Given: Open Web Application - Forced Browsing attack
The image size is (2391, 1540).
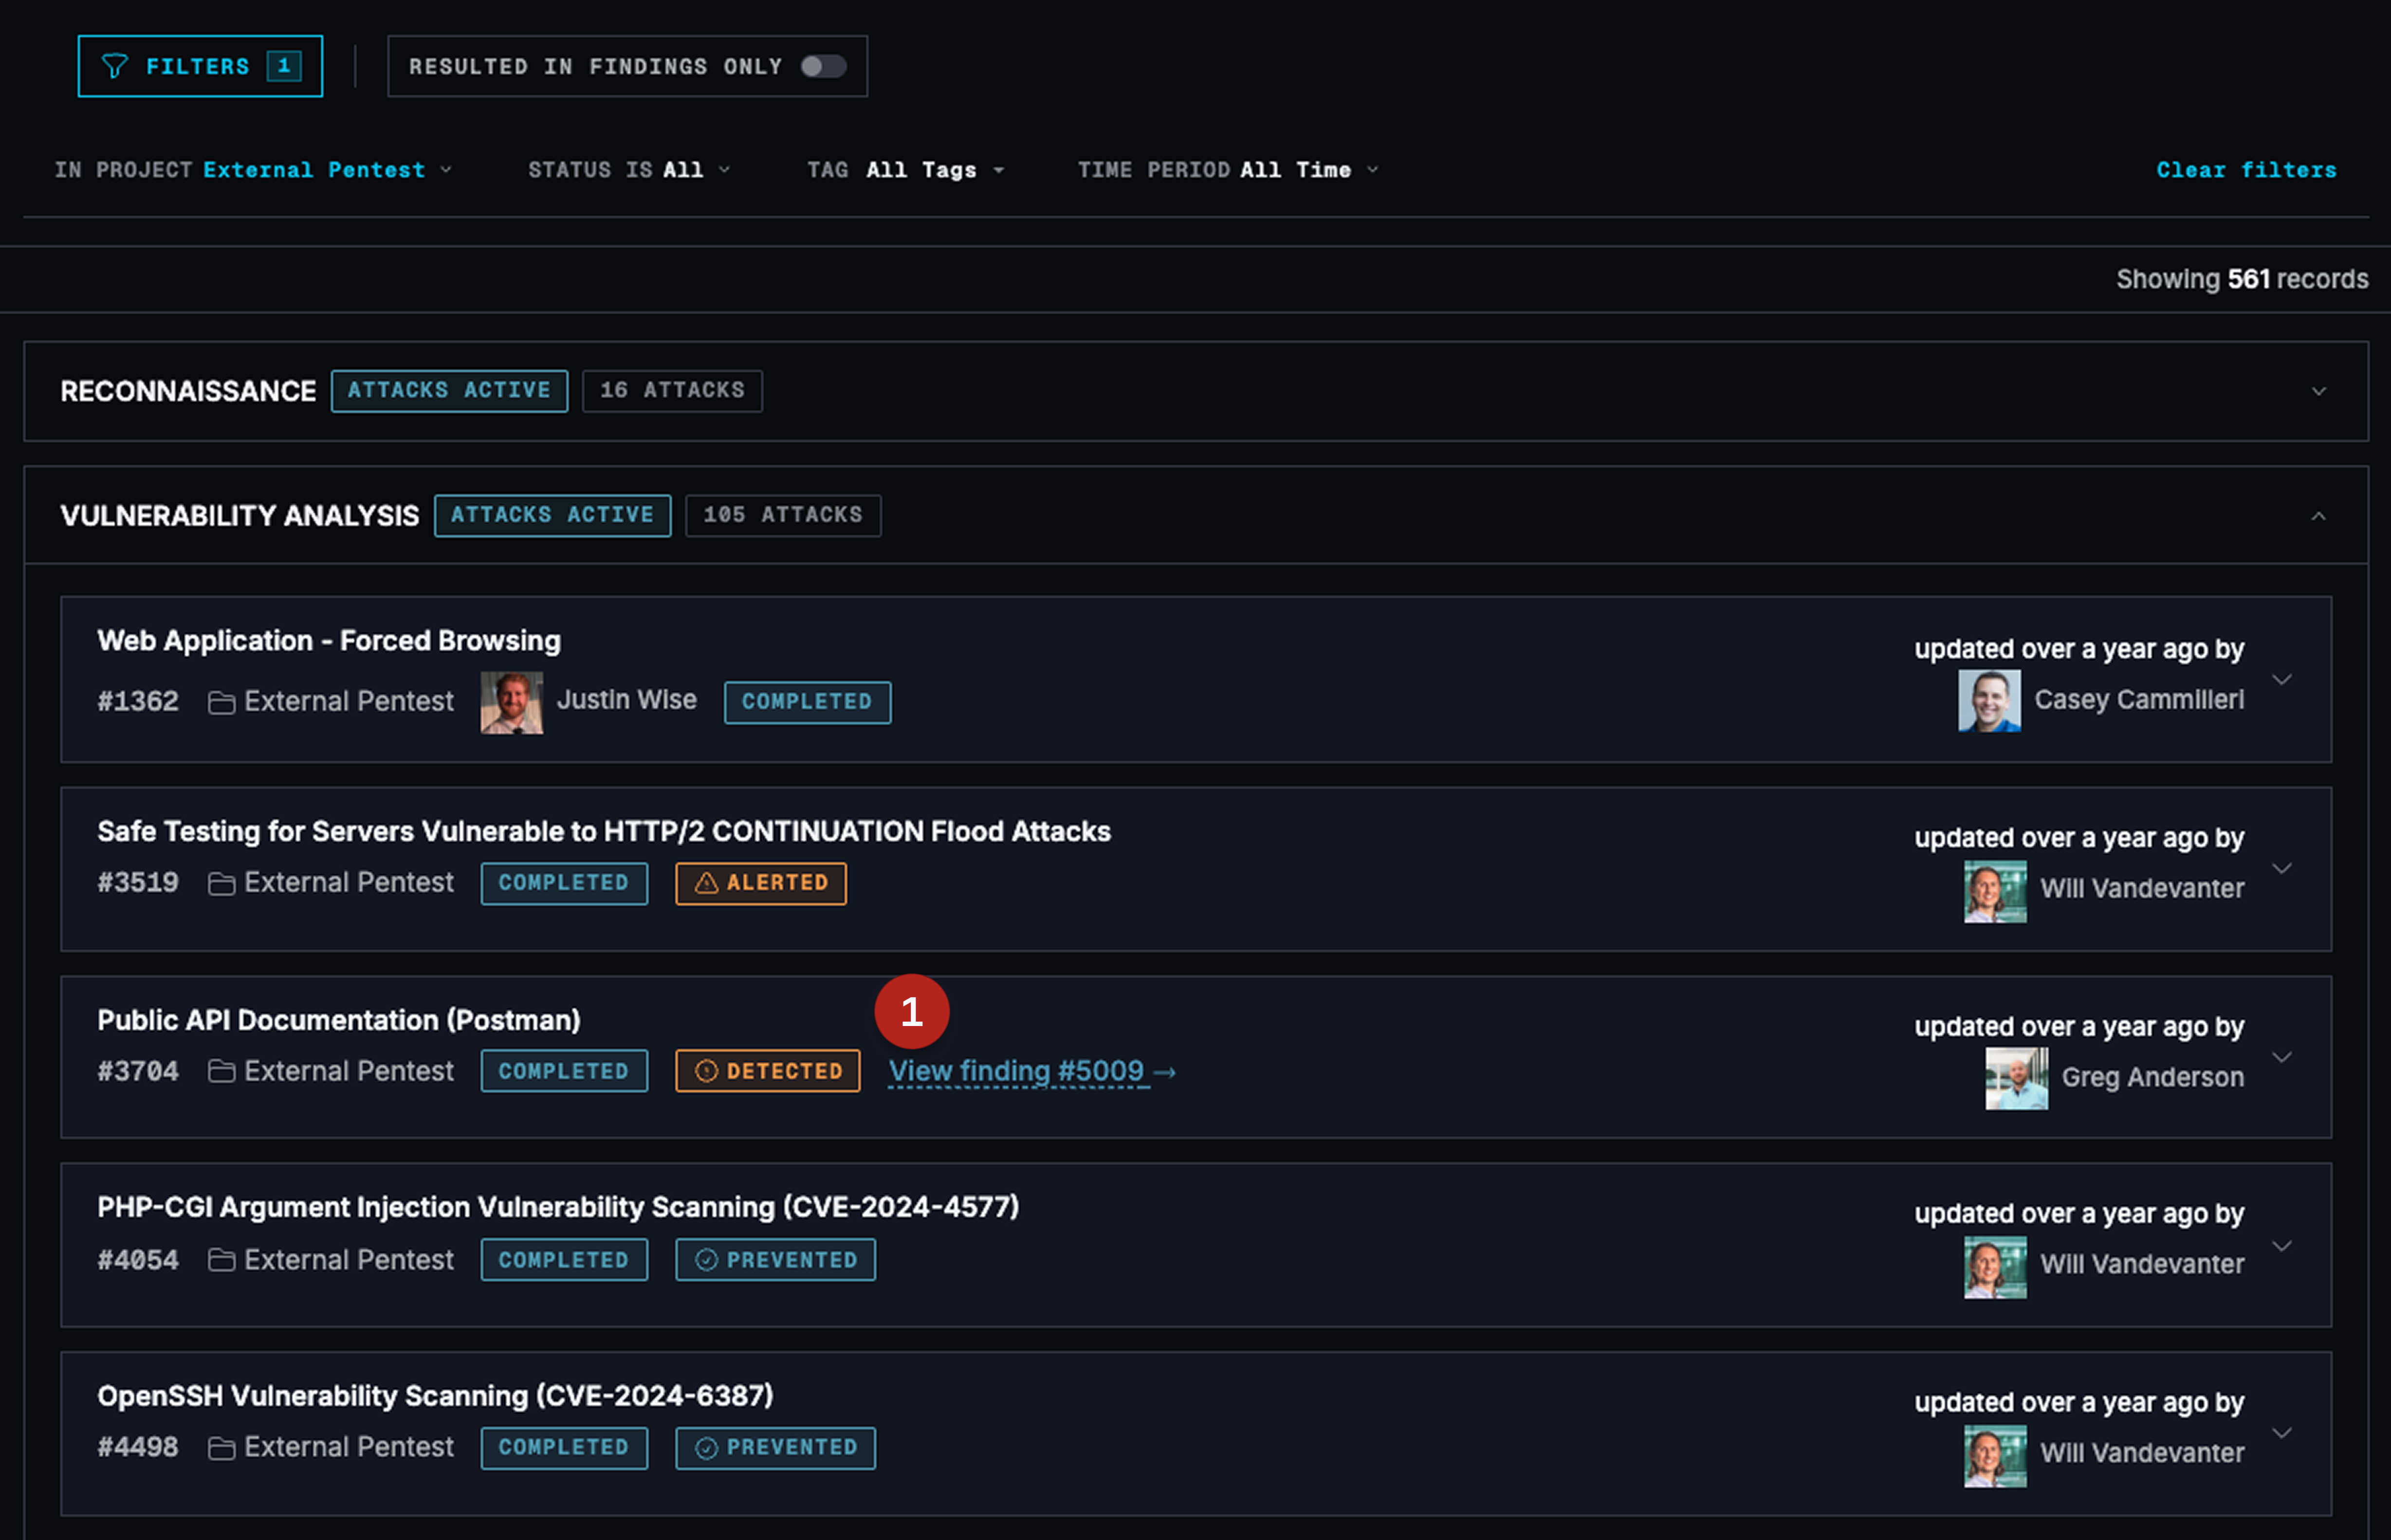Looking at the screenshot, I should (329, 641).
